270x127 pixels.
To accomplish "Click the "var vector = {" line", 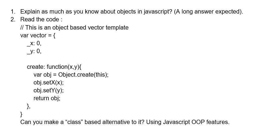I will [x=38, y=35].
